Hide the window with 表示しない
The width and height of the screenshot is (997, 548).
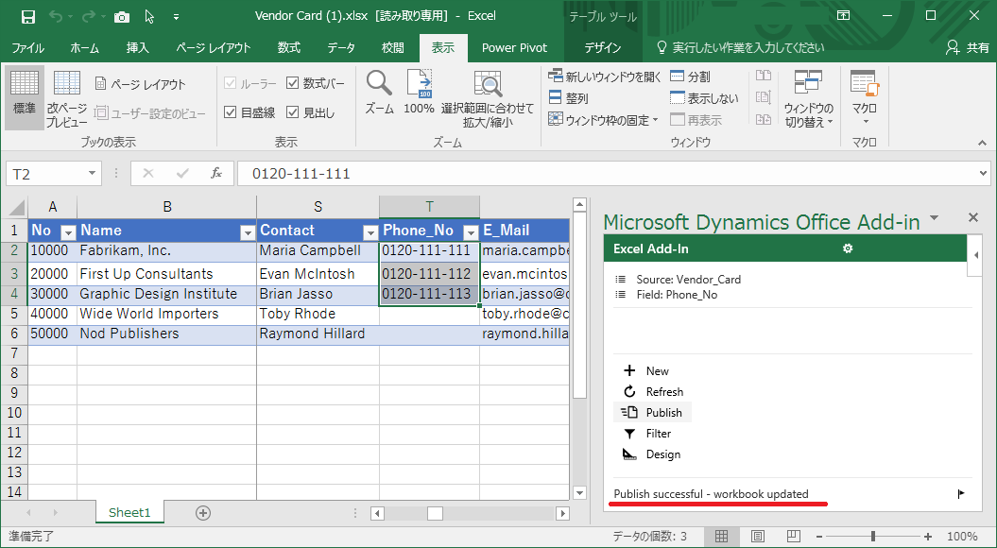click(x=704, y=98)
